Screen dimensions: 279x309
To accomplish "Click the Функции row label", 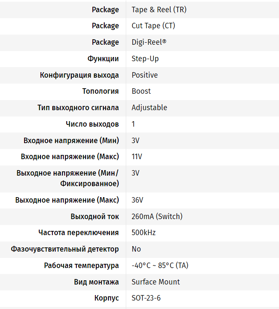I will click(x=103, y=59).
